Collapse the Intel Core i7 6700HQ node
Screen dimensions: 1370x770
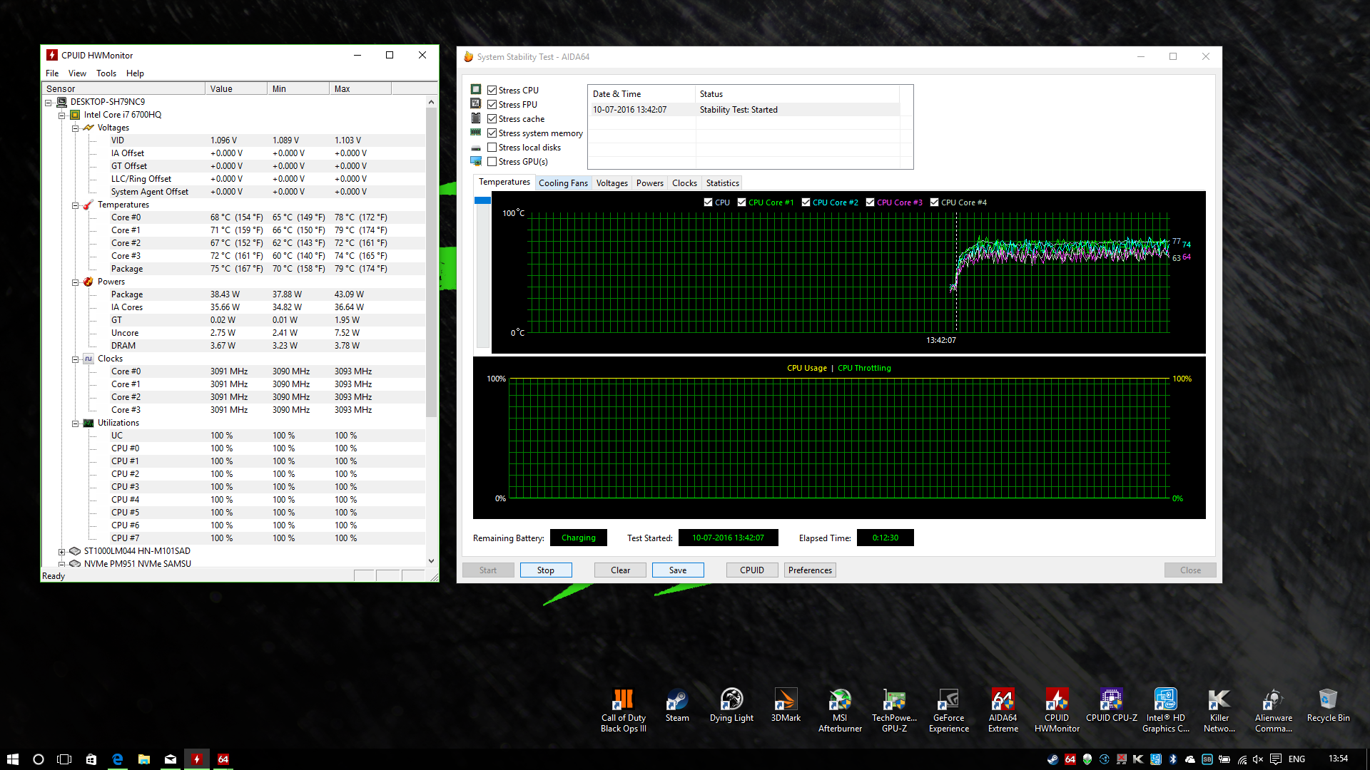coord(62,115)
